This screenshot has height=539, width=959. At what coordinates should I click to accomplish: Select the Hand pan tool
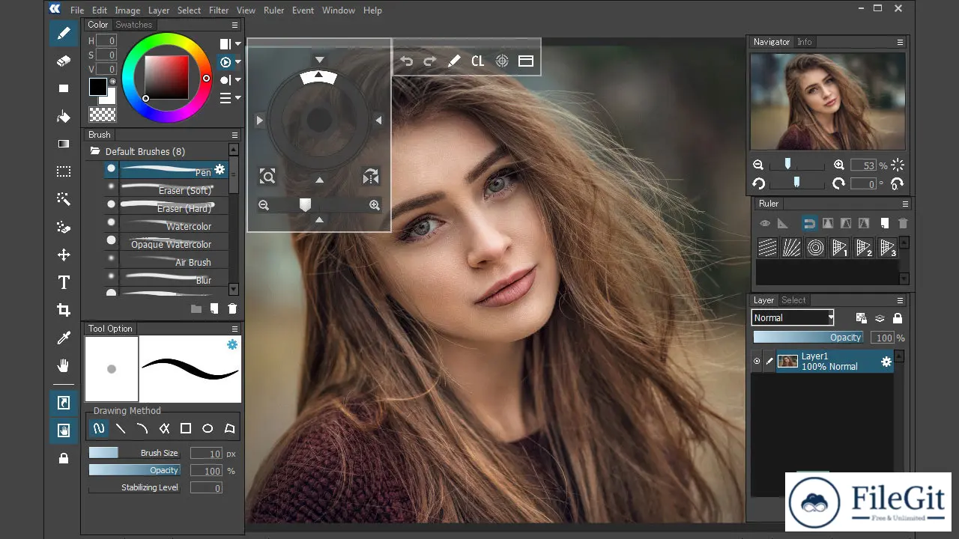[x=64, y=365]
